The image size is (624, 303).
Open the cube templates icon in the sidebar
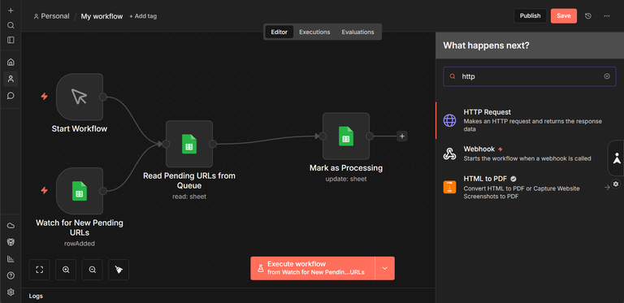pyautogui.click(x=11, y=242)
